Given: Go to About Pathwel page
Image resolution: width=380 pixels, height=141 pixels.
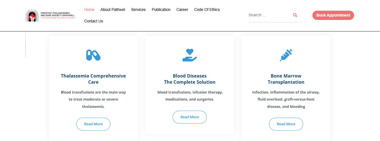Looking at the screenshot, I should tap(113, 10).
